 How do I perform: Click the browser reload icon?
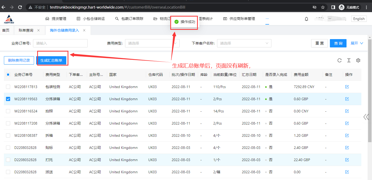(20, 7)
